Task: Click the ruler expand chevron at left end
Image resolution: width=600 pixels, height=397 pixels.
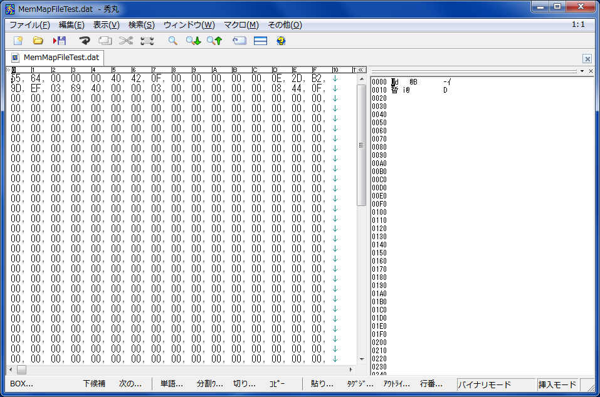Action: click(x=8, y=70)
